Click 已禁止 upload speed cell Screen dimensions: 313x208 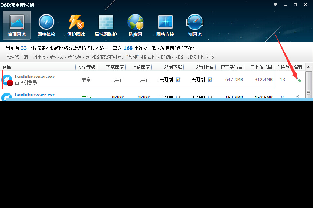click(143, 80)
